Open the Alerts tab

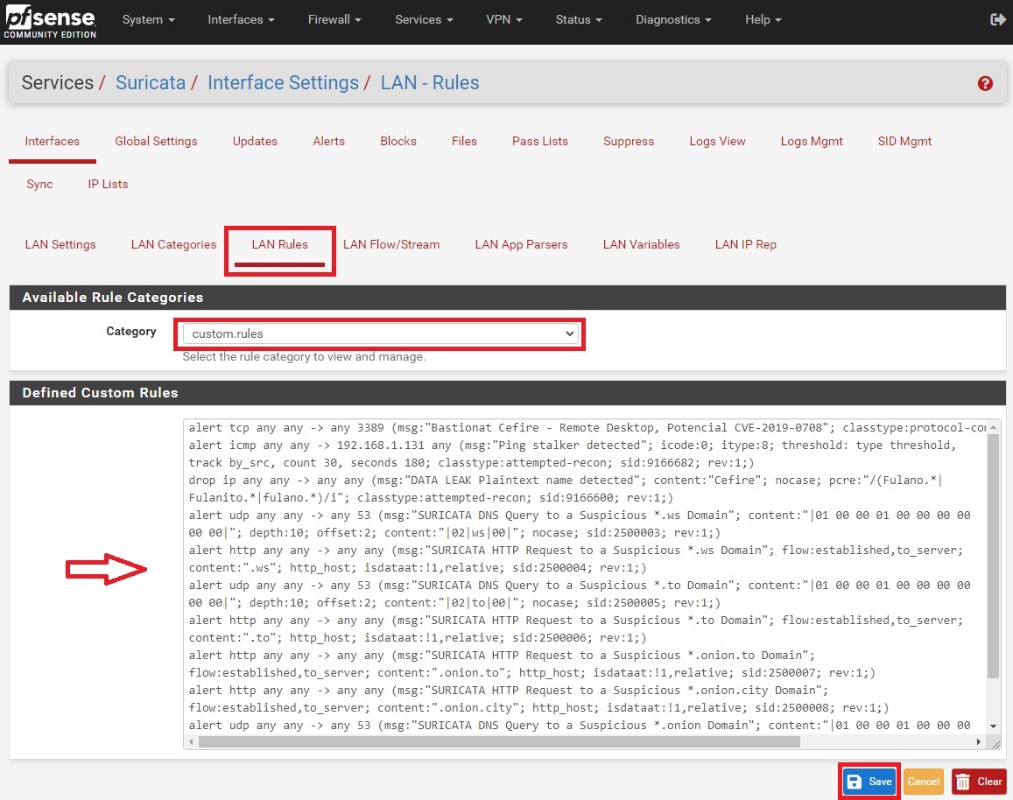328,142
